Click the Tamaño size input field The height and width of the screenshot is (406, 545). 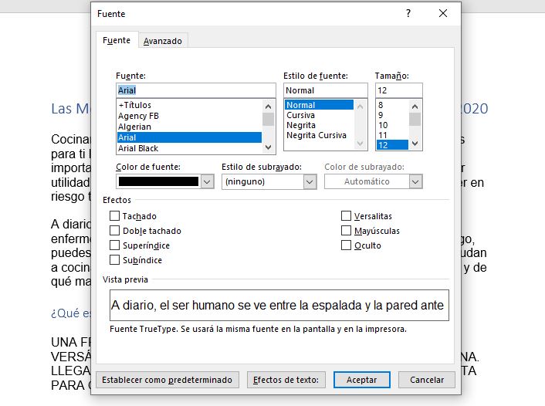coord(398,90)
